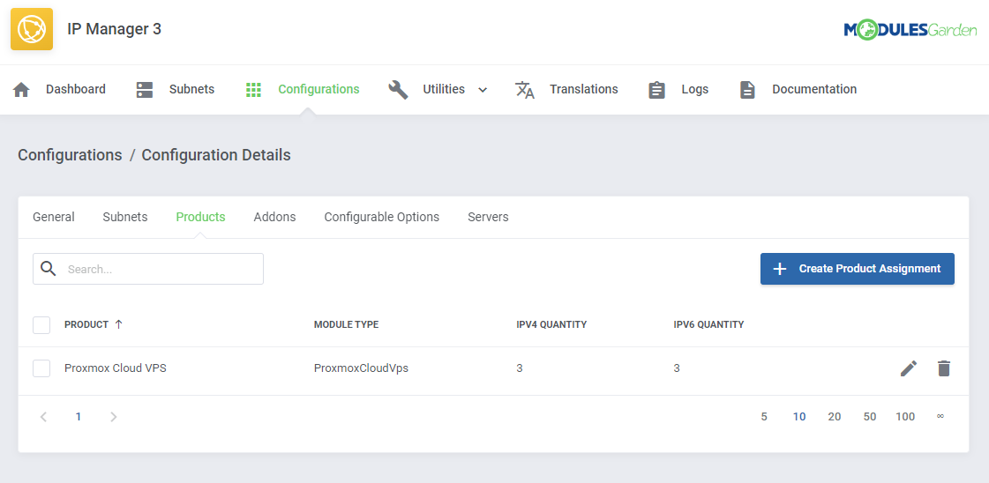Click the Logs clipboard icon
Screen dimensions: 989x483
point(656,89)
